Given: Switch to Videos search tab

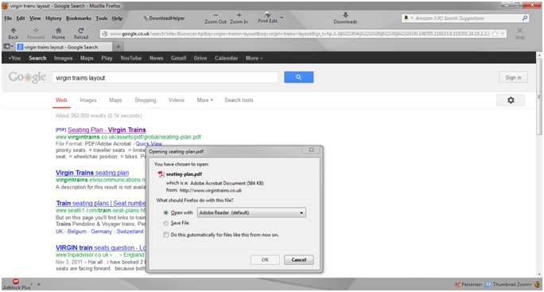Looking at the screenshot, I should pyautogui.click(x=177, y=100).
